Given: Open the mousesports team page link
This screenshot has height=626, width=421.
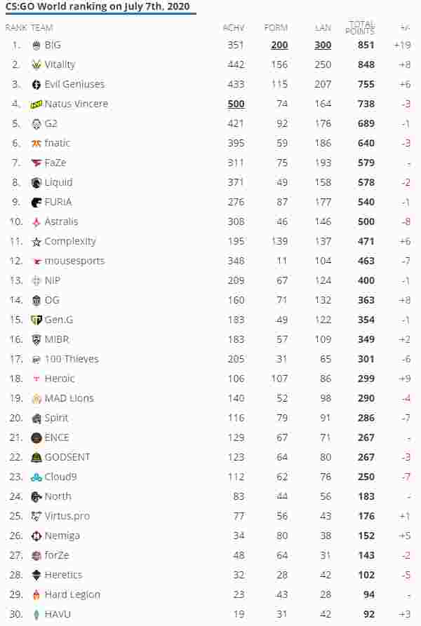Looking at the screenshot, I should tap(74, 261).
